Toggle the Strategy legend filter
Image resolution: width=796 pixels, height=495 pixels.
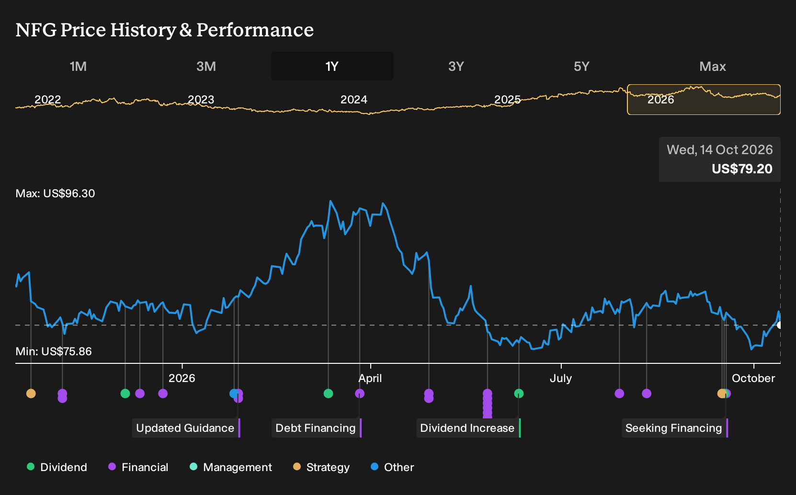(321, 467)
